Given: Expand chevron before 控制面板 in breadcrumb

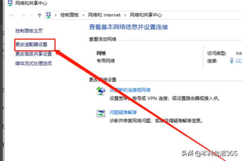Looking at the screenshot, I should point(56,15).
